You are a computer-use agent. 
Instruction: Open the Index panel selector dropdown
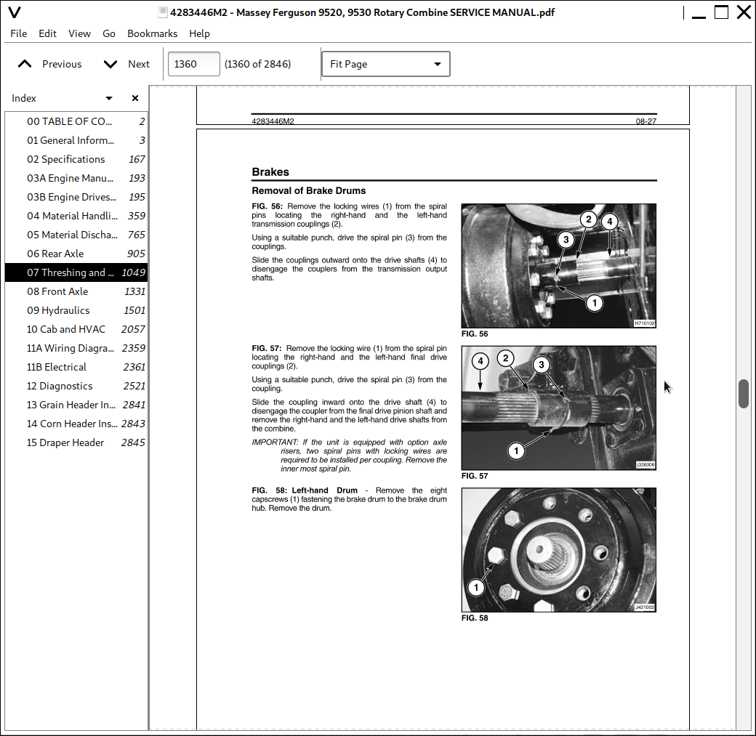point(109,98)
